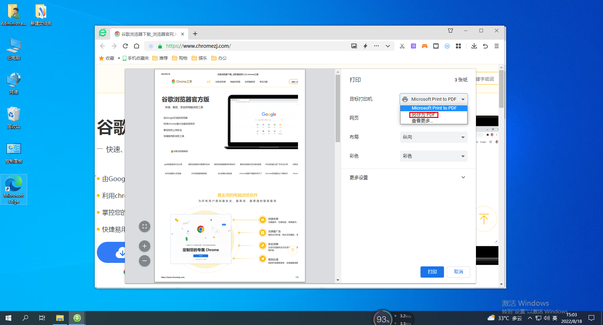Reload the page with refresh icon

tap(125, 46)
